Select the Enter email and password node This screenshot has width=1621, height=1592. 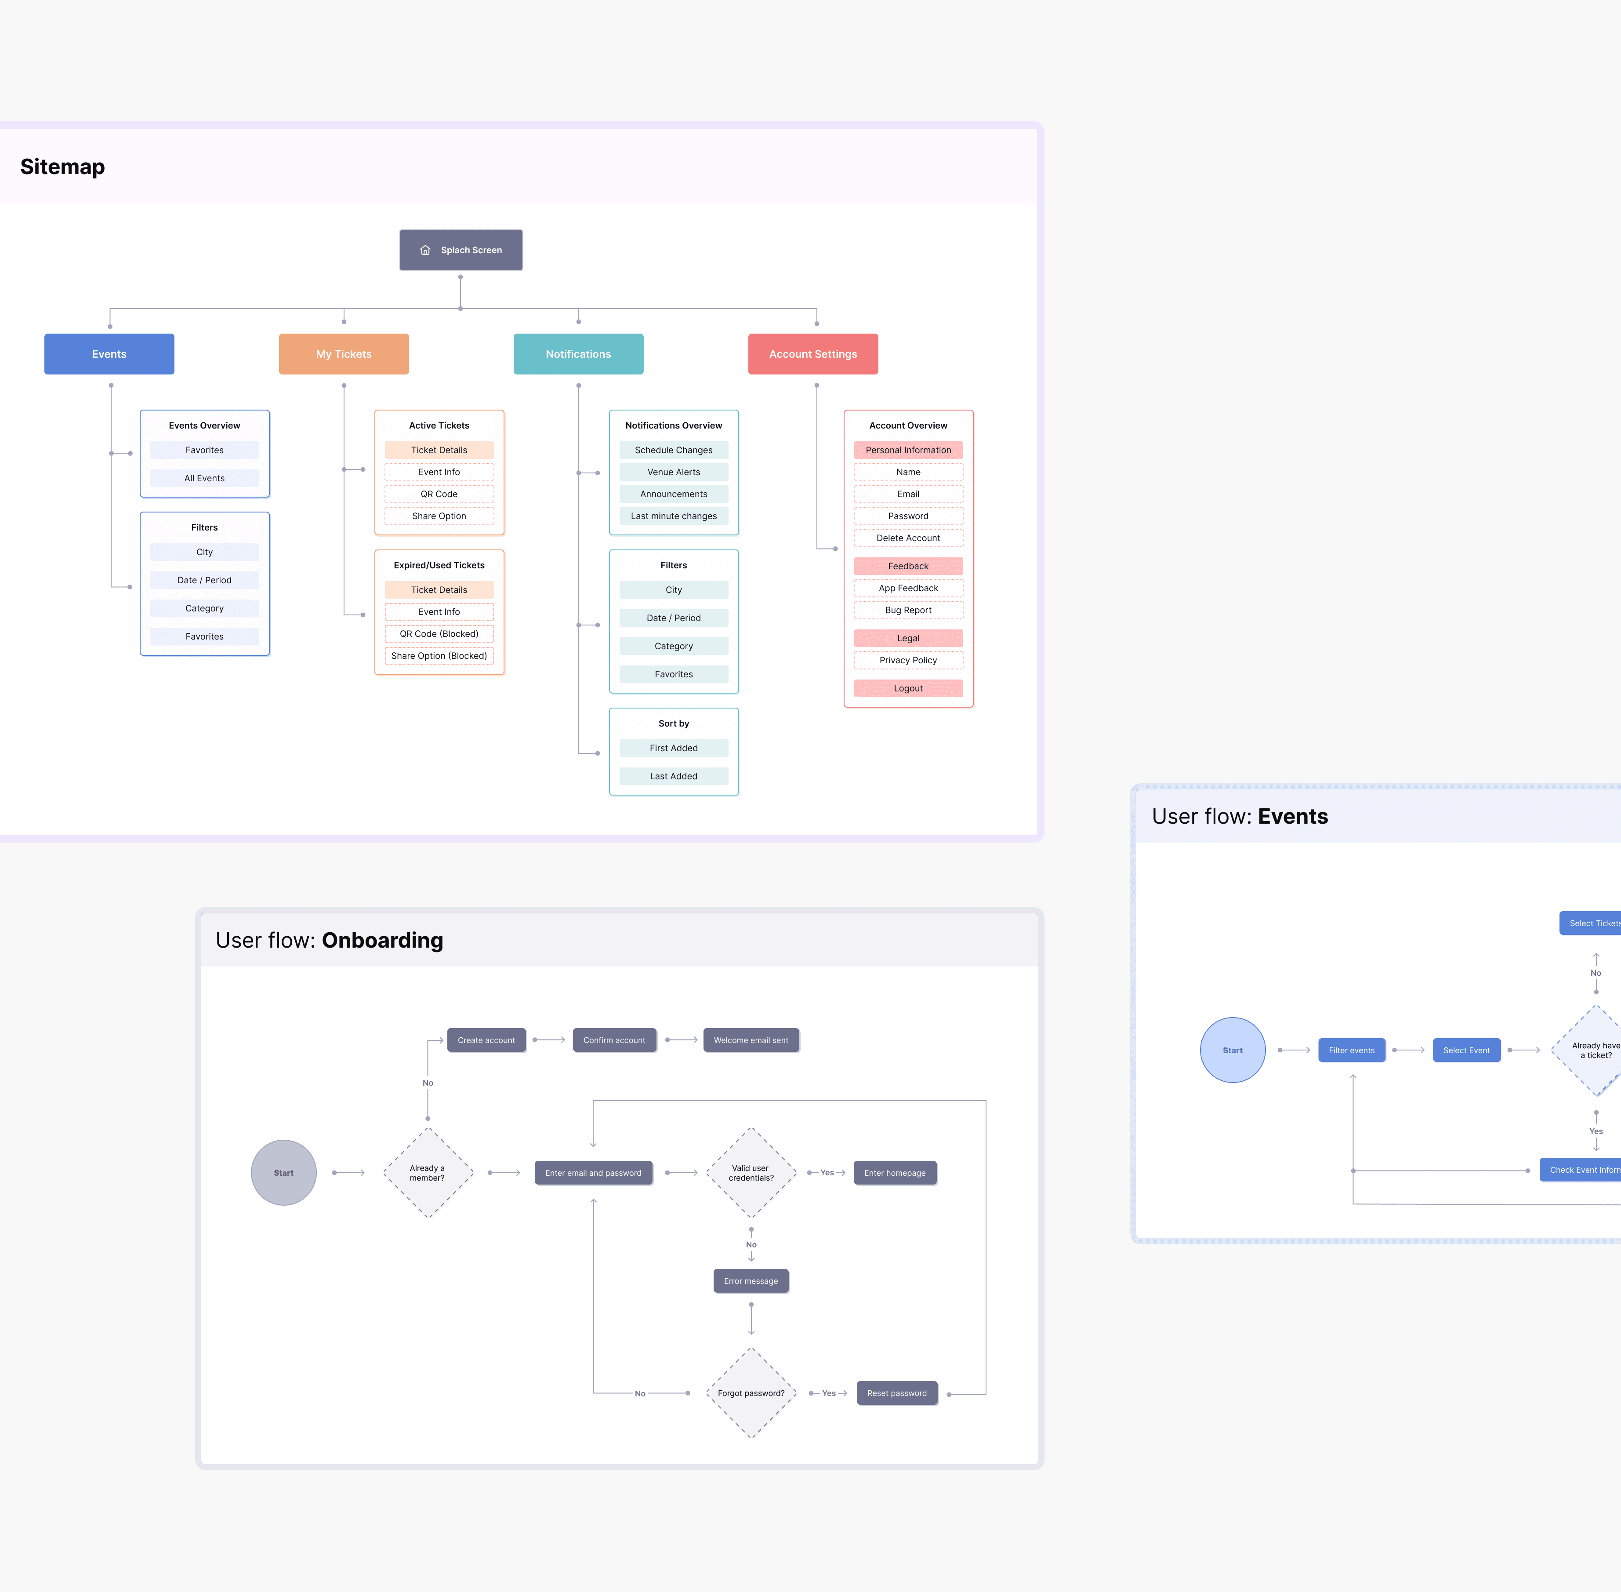[x=593, y=1172]
